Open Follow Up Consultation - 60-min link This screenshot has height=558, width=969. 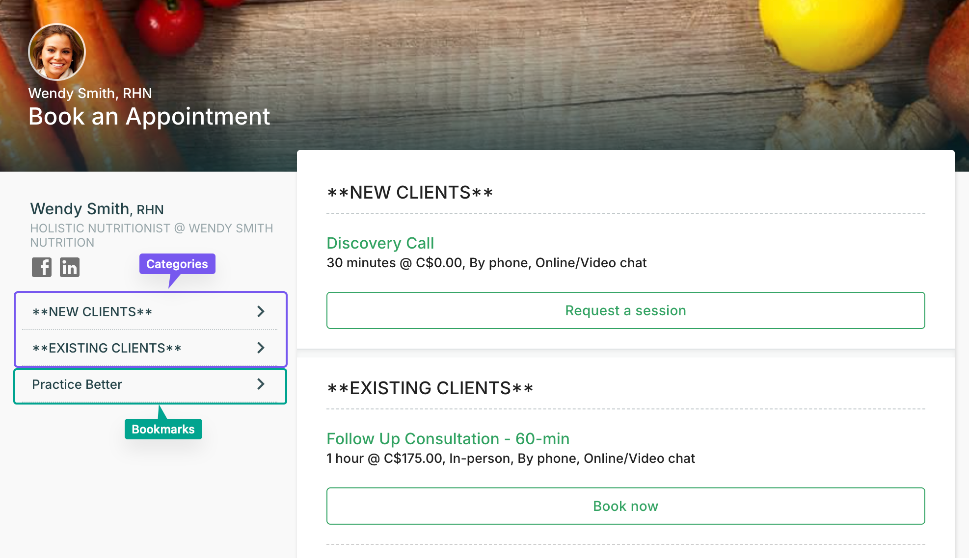(448, 439)
